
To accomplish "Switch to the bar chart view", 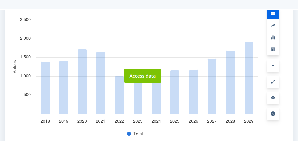I will click(273, 37).
